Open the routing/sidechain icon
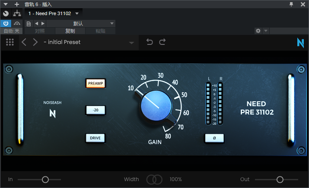 coord(17,13)
